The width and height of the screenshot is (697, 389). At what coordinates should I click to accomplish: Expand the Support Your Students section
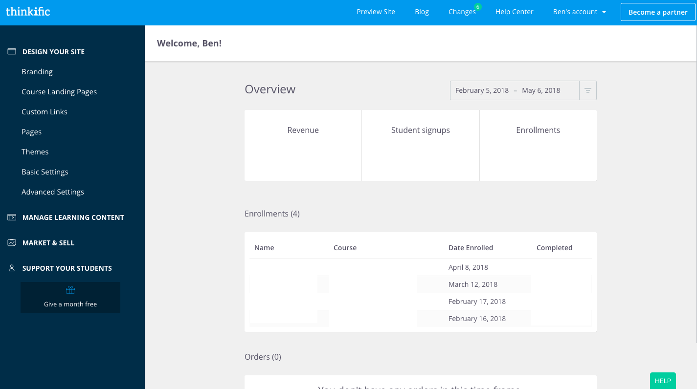(67, 268)
